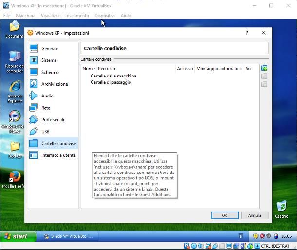Select the Cartelle condivise settings category
This screenshot has height=250, width=297.
click(x=53, y=143)
